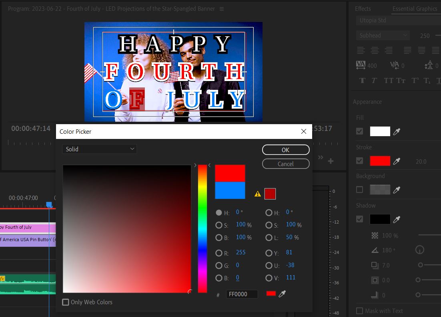Screen dimensions: 441x317
Task: Click the web-safe dark red swatch
Action: click(270, 194)
